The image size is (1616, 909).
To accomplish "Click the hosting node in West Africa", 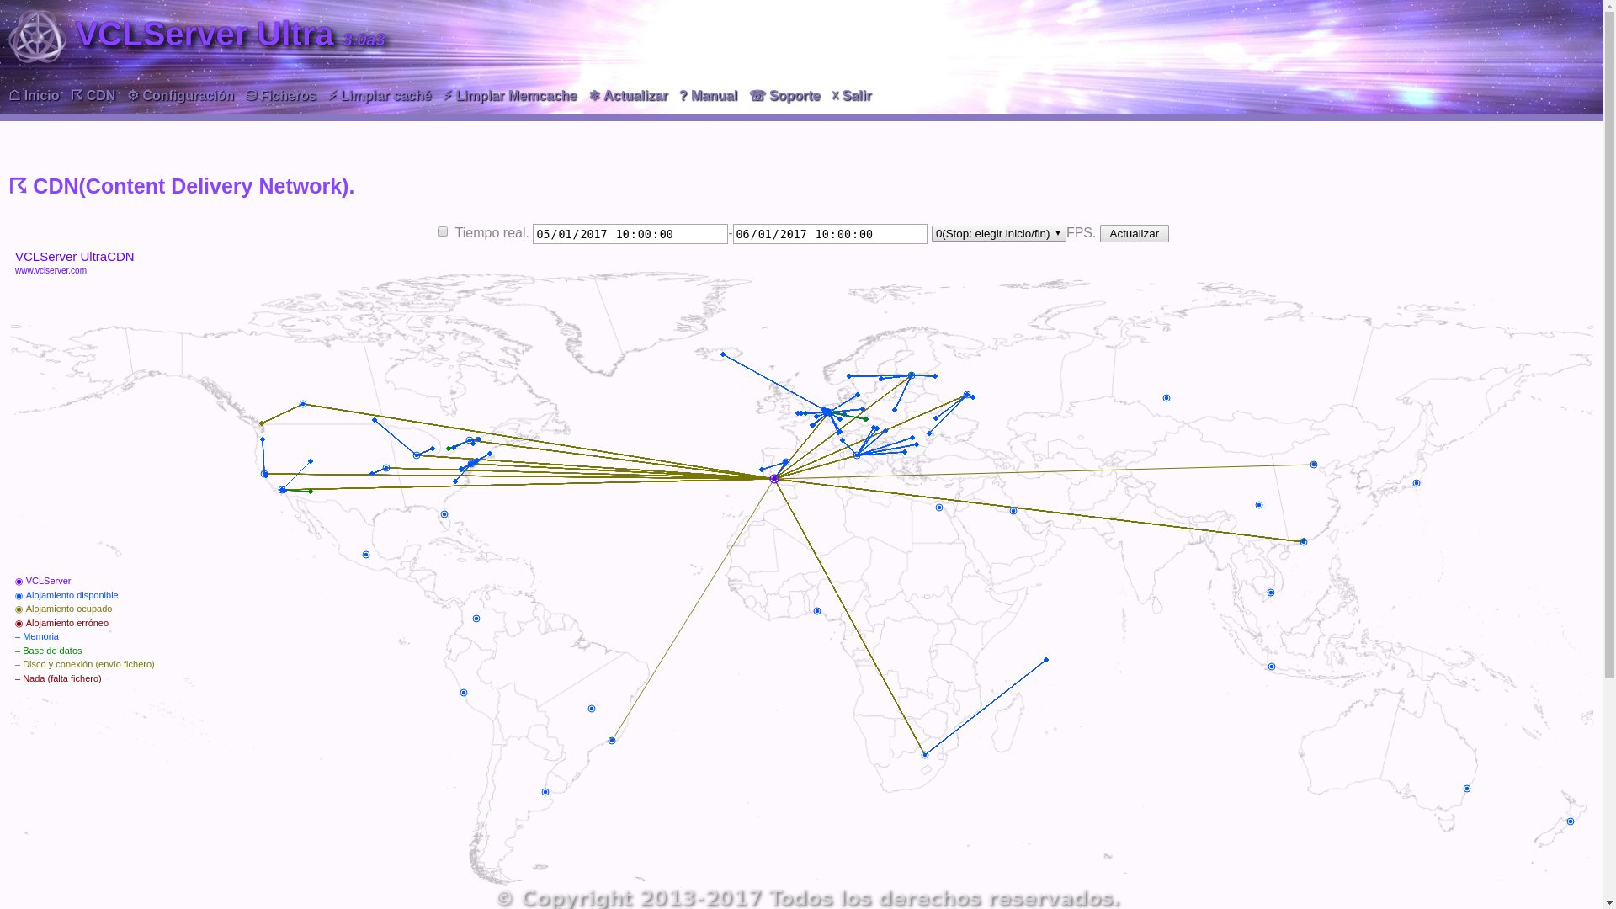I will pyautogui.click(x=817, y=611).
